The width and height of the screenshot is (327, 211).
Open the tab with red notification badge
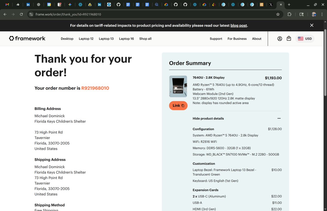point(59,5)
